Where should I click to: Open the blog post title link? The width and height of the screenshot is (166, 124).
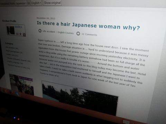point(88,25)
